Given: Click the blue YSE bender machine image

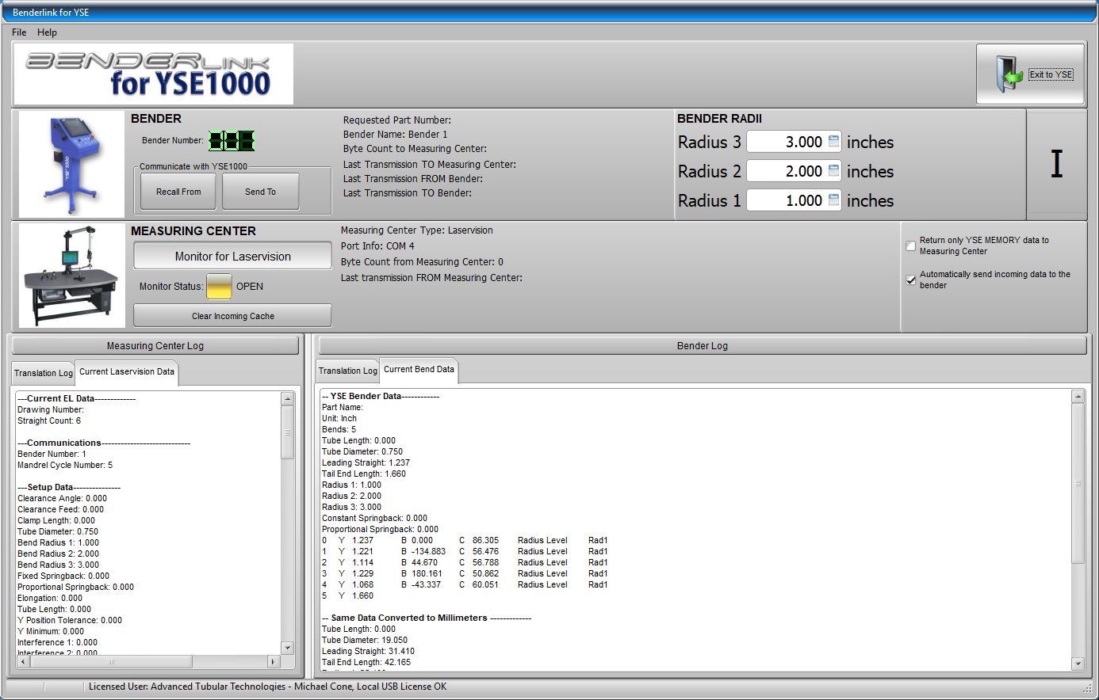Looking at the screenshot, I should [71, 164].
